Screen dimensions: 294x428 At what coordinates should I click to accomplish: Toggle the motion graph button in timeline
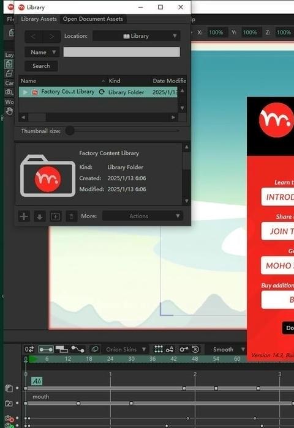[x=78, y=349]
